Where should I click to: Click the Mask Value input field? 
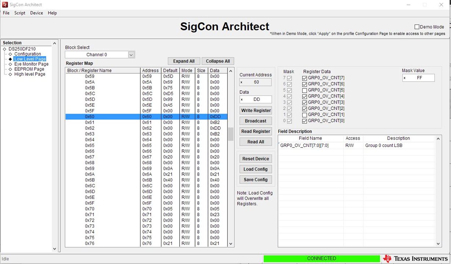click(x=418, y=78)
